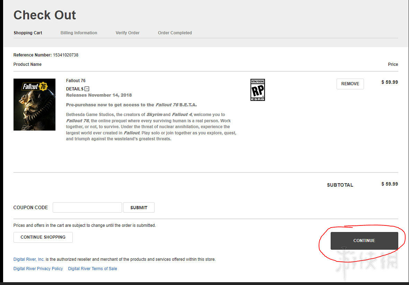Click the Check Out page heading
The image size is (409, 285).
[45, 15]
